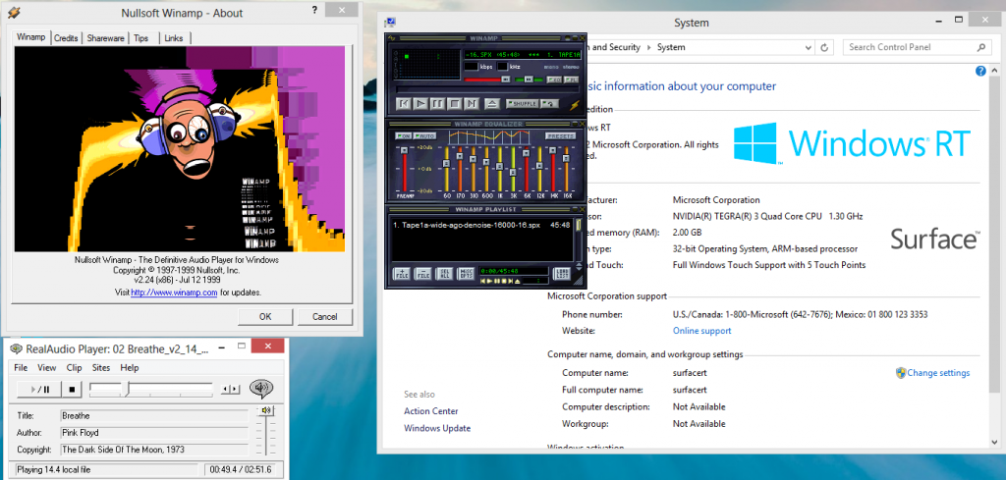Open the blue Help question mark icon
The width and height of the screenshot is (1006, 480).
980,72
